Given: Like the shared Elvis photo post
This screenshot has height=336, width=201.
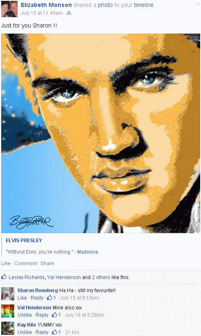Looking at the screenshot, I should [6, 263].
